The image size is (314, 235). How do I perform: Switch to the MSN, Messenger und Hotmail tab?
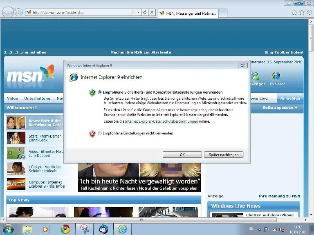pos(186,13)
